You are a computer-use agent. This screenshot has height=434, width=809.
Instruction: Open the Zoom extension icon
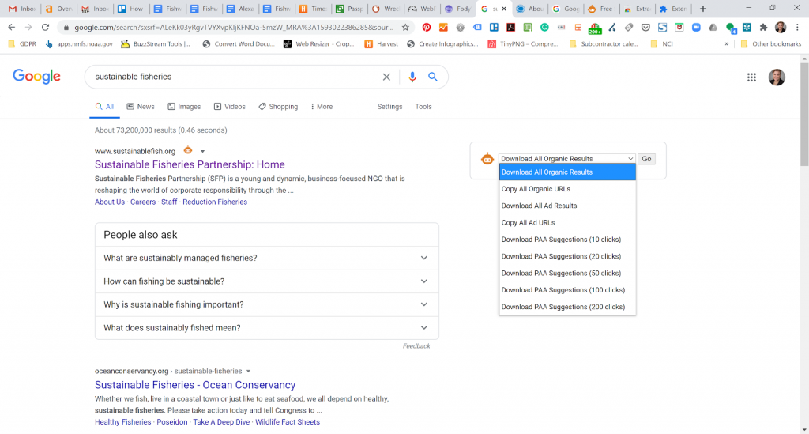(696, 28)
